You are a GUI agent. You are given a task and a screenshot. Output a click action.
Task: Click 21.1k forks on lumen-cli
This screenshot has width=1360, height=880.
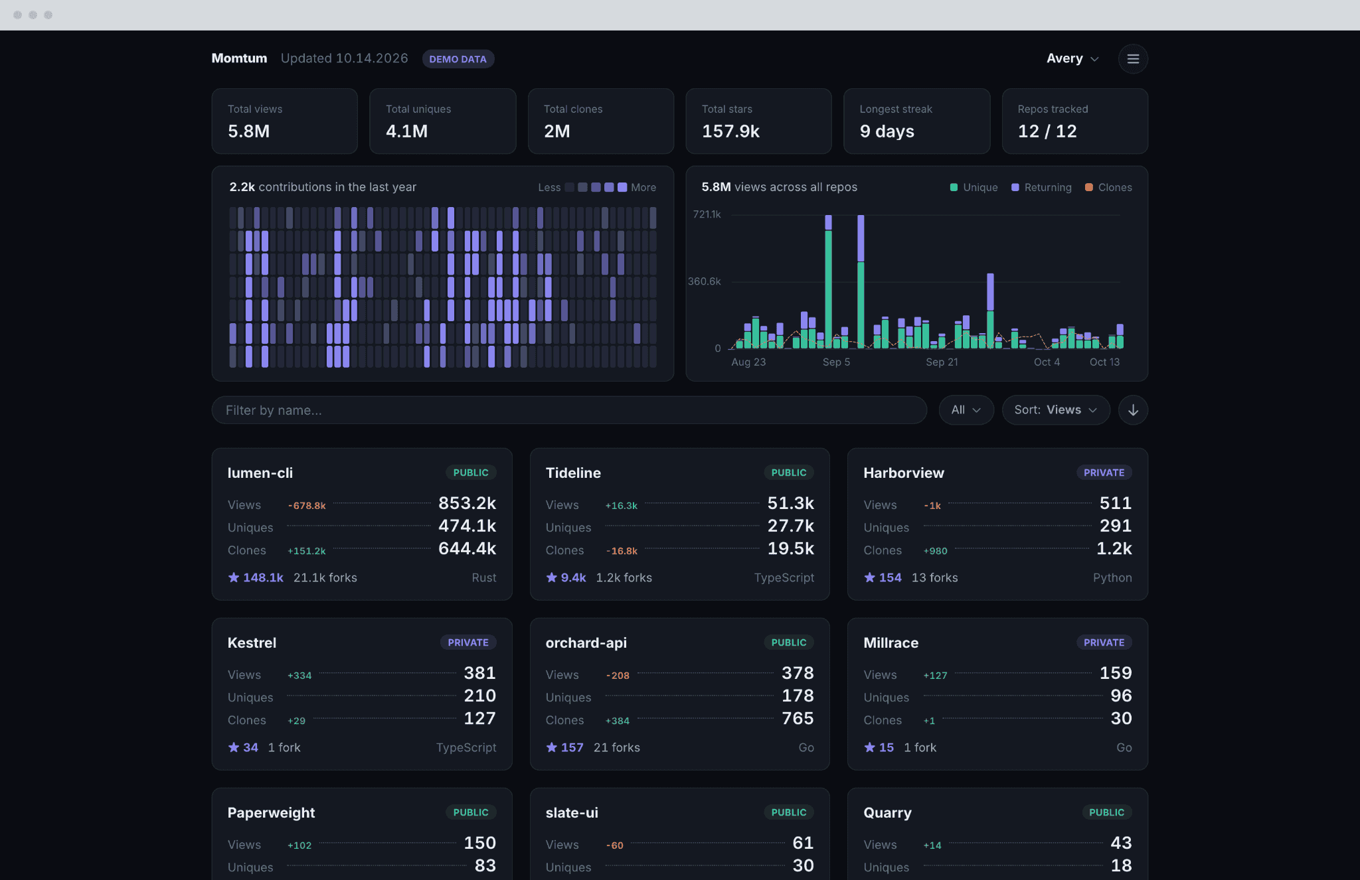click(325, 577)
